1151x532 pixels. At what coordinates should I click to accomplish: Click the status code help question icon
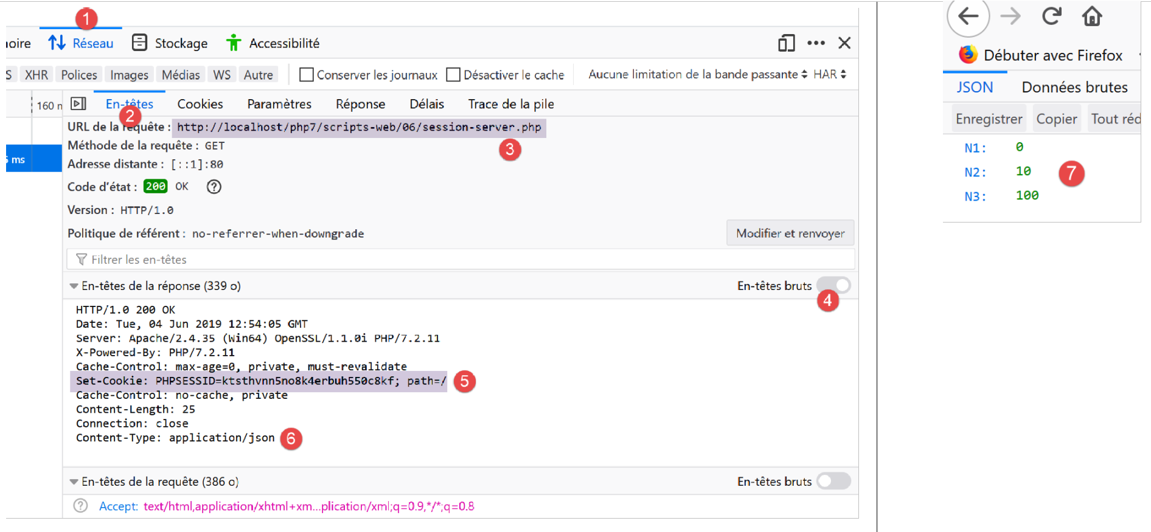pyautogui.click(x=214, y=187)
